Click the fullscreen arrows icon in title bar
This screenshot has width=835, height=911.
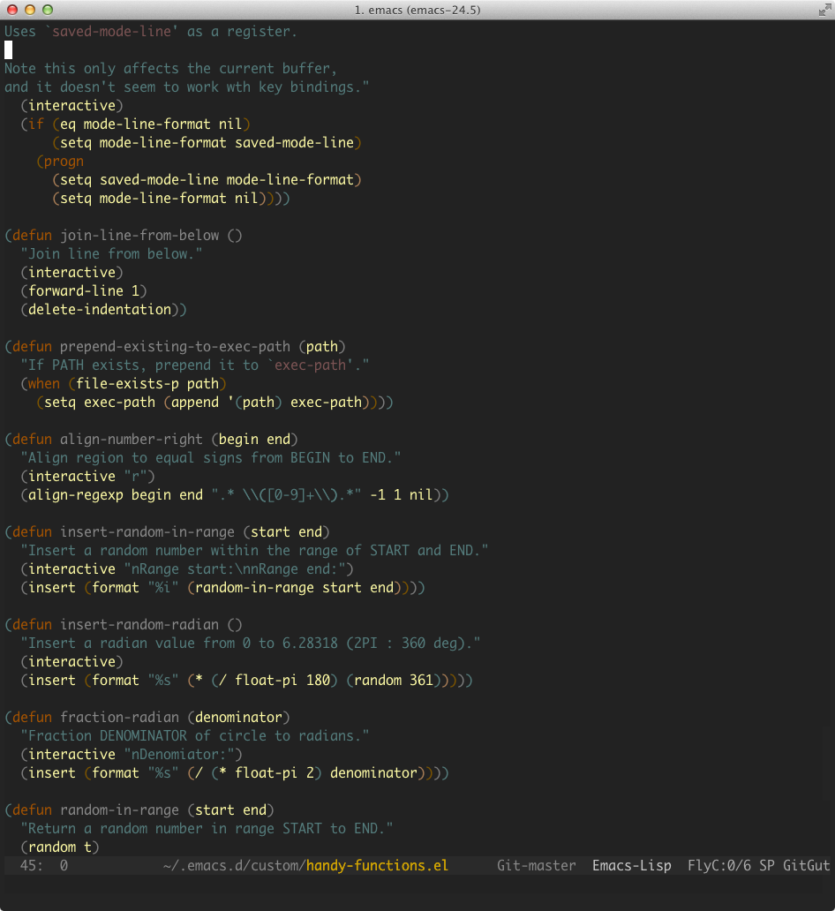824,10
